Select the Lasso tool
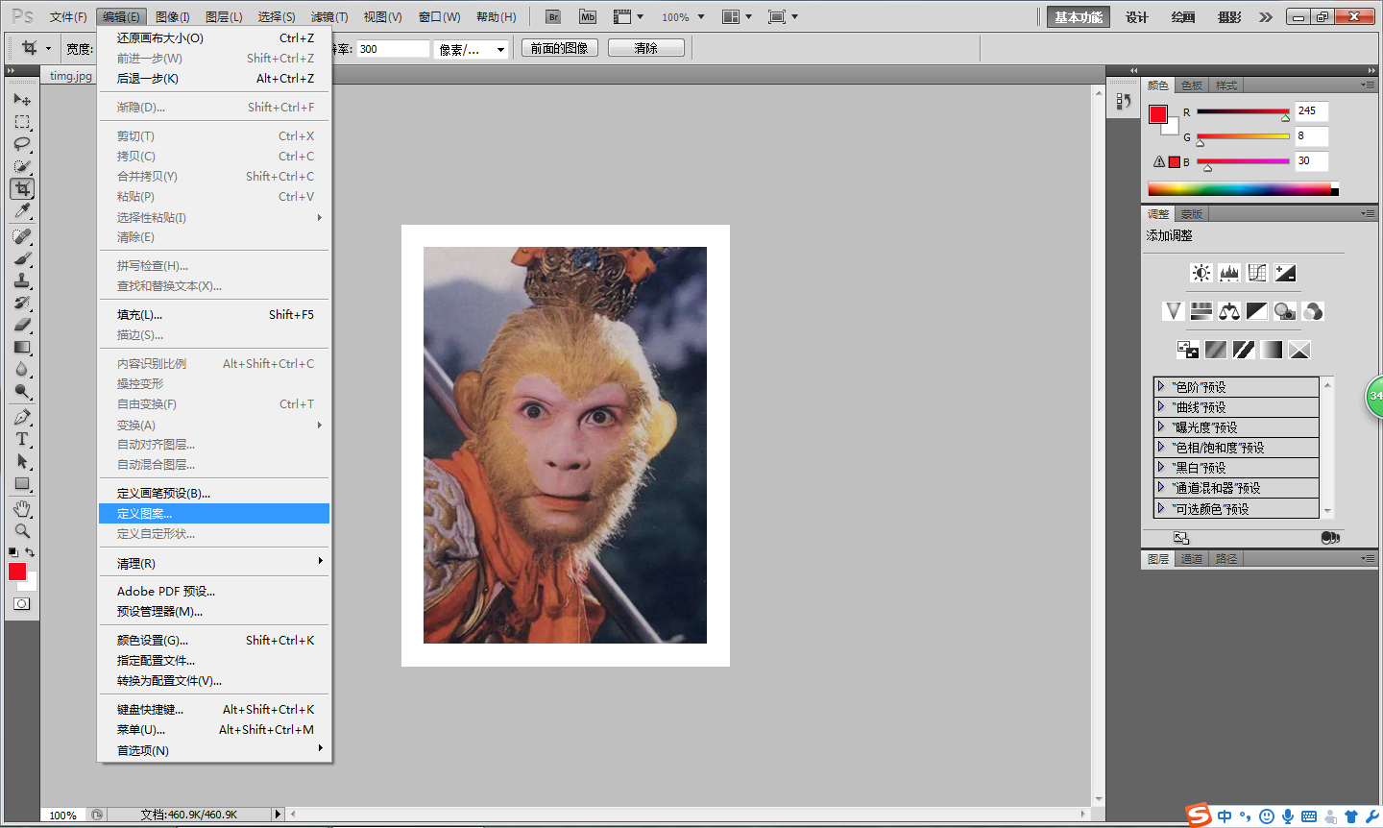Image resolution: width=1383 pixels, height=828 pixels. coord(22,144)
